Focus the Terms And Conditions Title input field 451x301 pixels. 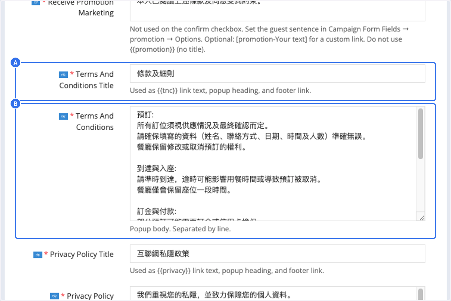[277, 74]
